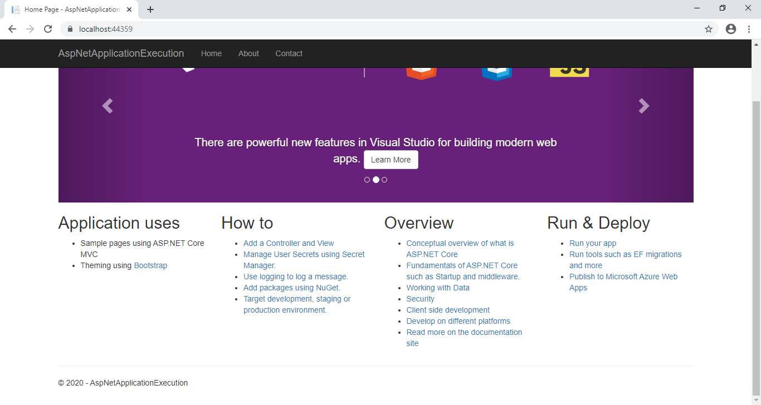Open the Chrome three-dot menu

click(749, 28)
